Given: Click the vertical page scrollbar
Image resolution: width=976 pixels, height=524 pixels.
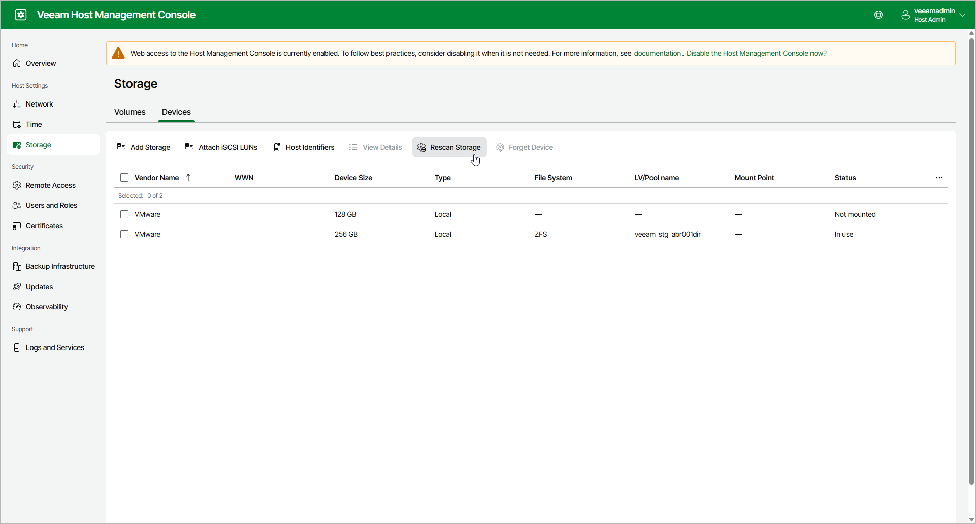Looking at the screenshot, I should tap(971, 261).
